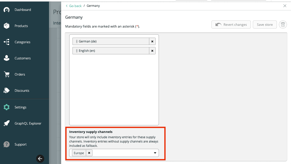The image size is (291, 164).
Task: Remove the Europe supply channel tag
Action: coord(89,153)
